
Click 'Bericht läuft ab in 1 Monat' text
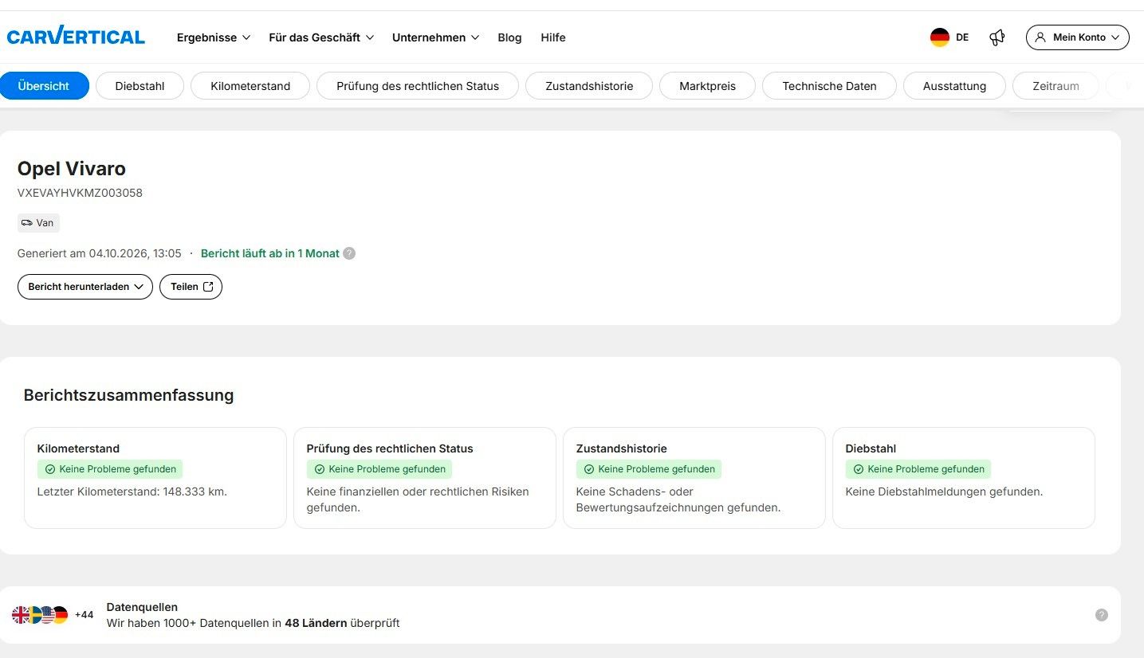click(x=270, y=253)
